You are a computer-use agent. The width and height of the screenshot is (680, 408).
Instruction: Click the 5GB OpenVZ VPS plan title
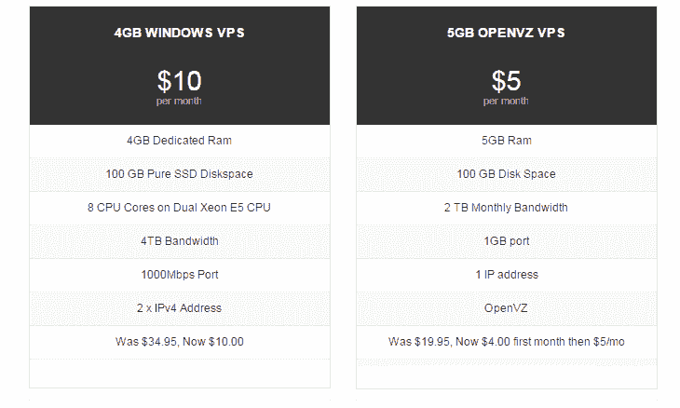click(x=506, y=33)
